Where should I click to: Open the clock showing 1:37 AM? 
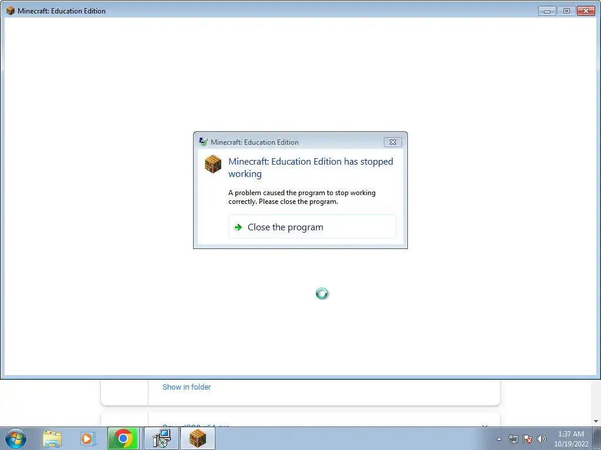pyautogui.click(x=571, y=439)
